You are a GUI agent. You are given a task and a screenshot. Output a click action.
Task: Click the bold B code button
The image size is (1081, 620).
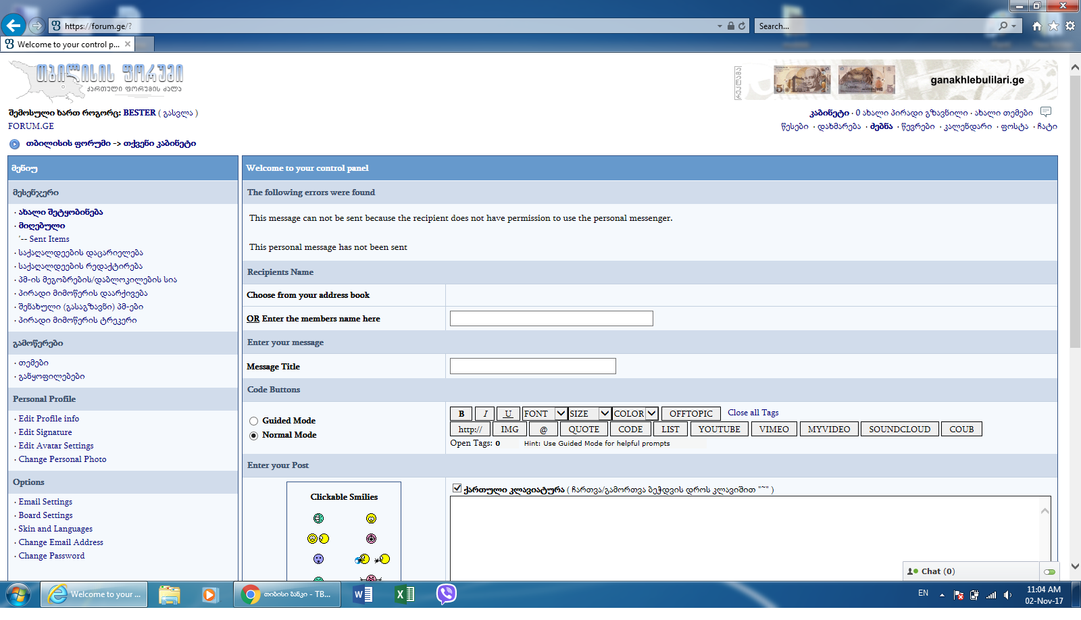(x=461, y=413)
